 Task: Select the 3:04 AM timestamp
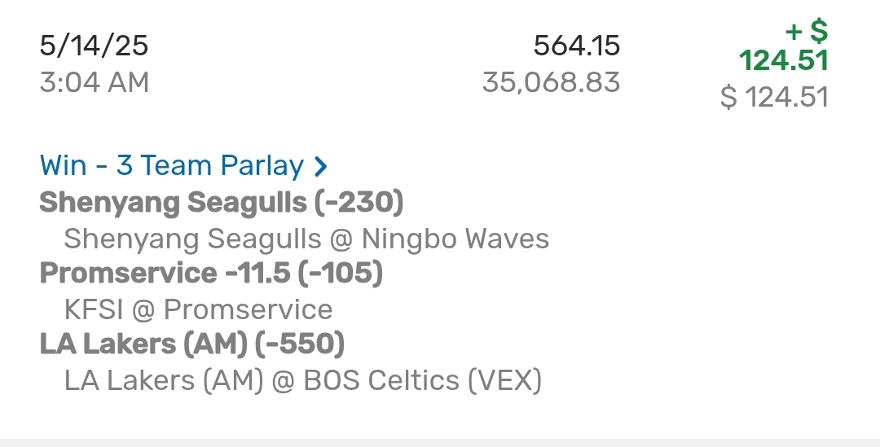94,81
